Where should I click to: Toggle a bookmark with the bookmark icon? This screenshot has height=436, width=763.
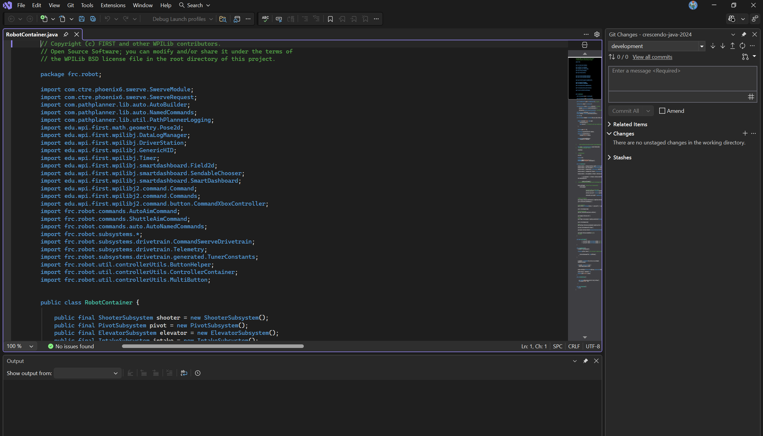[330, 19]
